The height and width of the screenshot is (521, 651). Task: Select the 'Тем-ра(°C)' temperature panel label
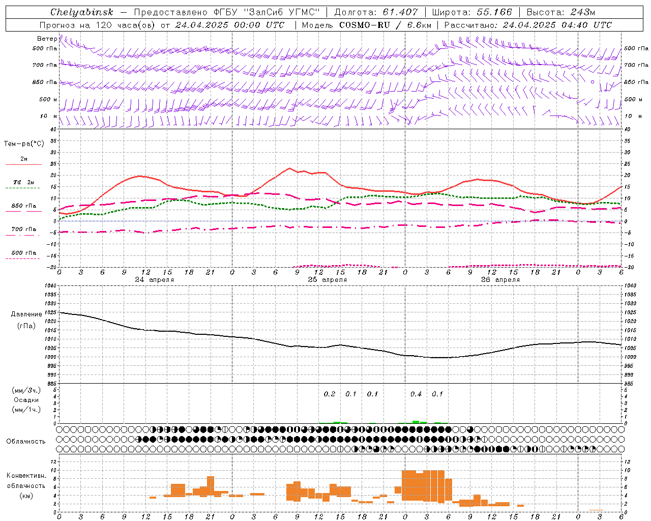pyautogui.click(x=24, y=144)
